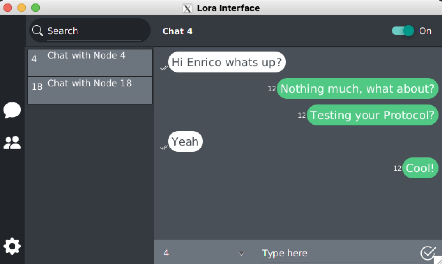Click the search magnifying glass icon
The image size is (442, 264).
tap(37, 31)
